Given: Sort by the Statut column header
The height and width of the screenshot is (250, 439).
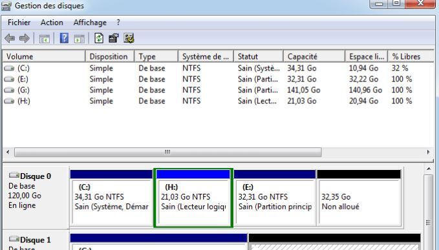Looking at the screenshot, I should [x=259, y=56].
